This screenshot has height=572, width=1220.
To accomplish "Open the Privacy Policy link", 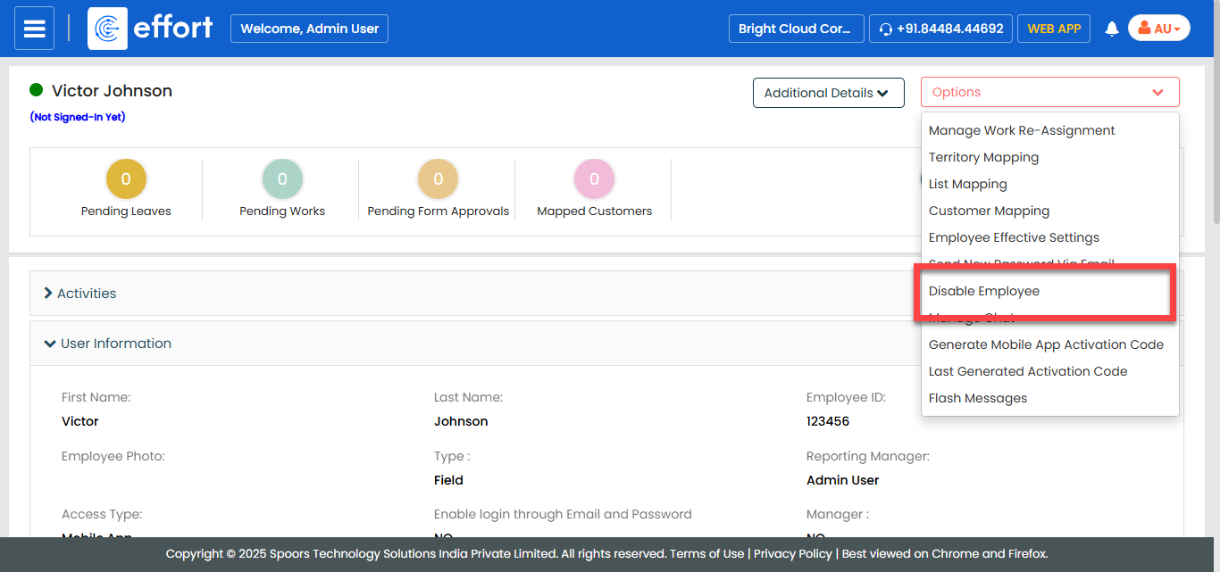I will coord(792,554).
